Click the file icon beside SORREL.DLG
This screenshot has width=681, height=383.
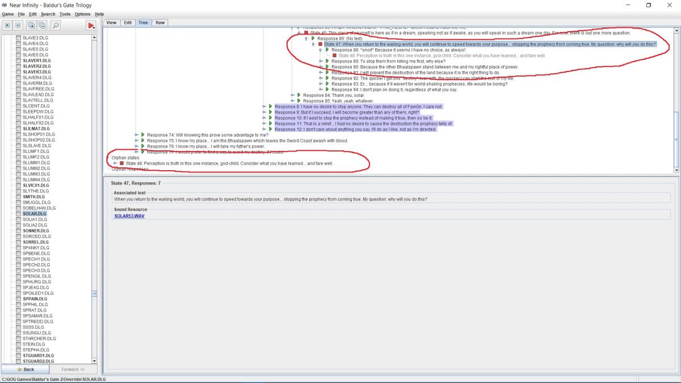coord(18,242)
